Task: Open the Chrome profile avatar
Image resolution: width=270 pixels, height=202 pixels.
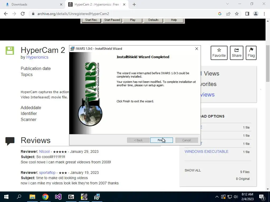Action: (256, 14)
